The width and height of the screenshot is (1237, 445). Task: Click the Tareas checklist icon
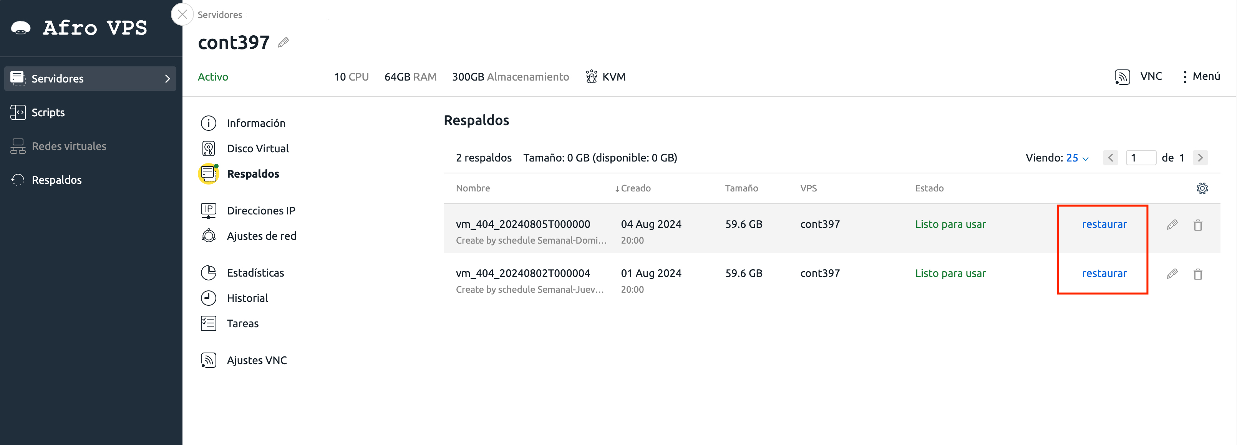click(208, 324)
